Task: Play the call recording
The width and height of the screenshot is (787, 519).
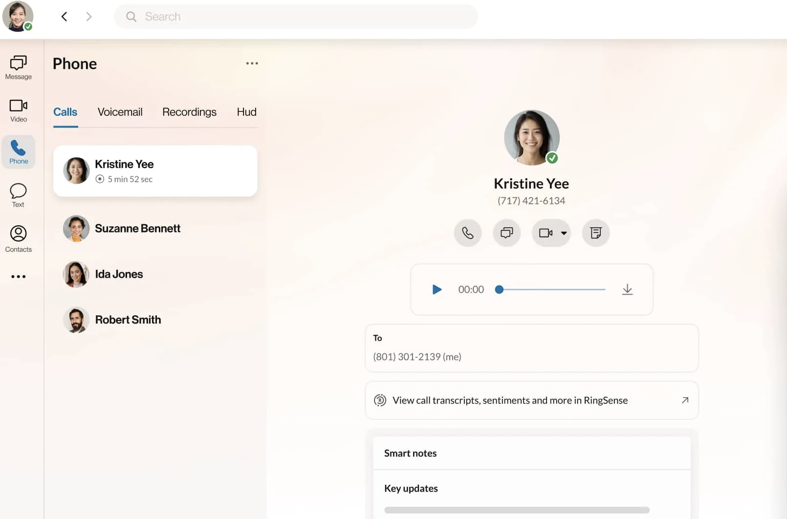Action: point(437,290)
